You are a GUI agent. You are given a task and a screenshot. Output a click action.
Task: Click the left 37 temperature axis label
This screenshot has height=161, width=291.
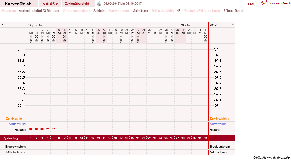(20, 49)
